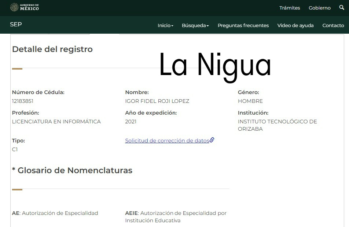Click the Detalle del registro heading
Image resolution: width=349 pixels, height=227 pixels.
(x=52, y=49)
